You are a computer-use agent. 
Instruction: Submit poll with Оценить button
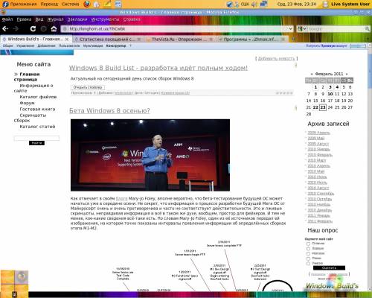(329, 268)
